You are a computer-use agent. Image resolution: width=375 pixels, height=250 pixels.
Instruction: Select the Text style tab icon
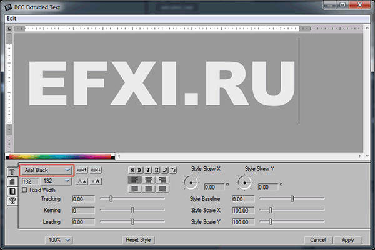click(x=12, y=171)
